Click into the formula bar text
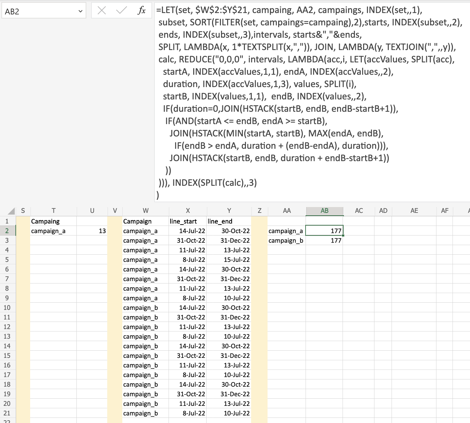470x423 pixels. (312, 102)
